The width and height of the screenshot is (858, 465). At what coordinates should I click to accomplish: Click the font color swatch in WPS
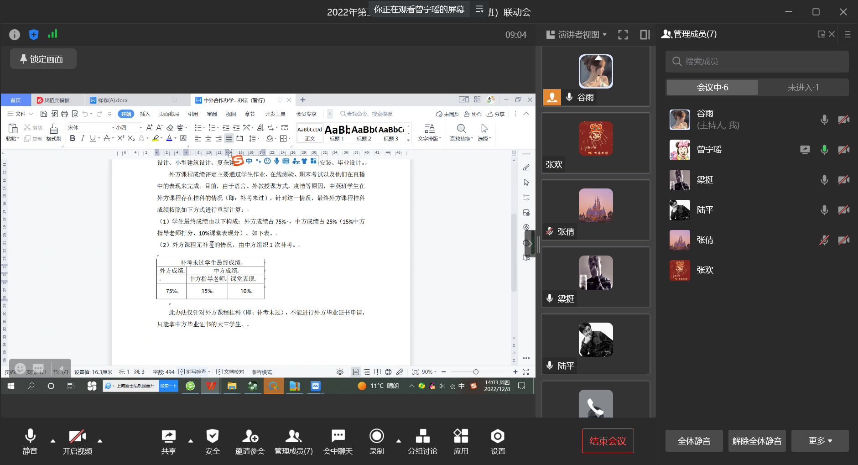(169, 138)
